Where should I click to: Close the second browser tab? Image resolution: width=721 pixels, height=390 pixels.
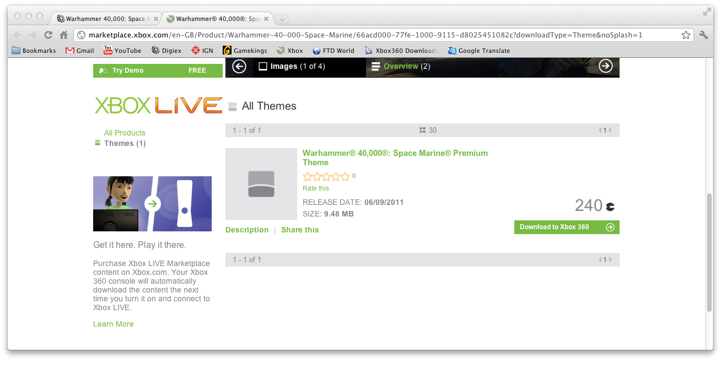coord(266,19)
